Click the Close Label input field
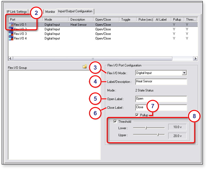Viewport: 208px width, 169px height. (x=161, y=107)
